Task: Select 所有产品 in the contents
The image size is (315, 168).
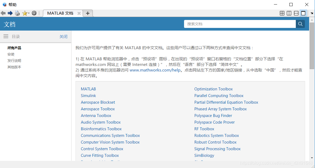Action: click(14, 48)
